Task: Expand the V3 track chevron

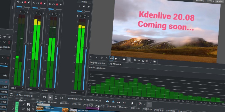Action: tap(13, 104)
